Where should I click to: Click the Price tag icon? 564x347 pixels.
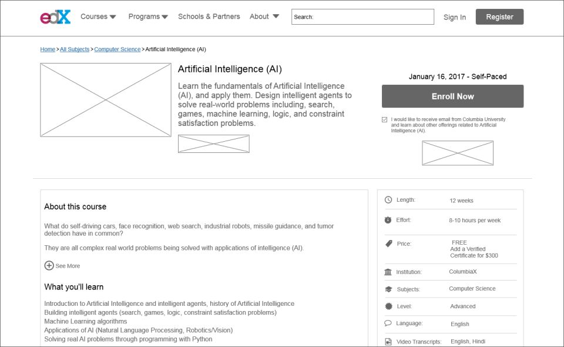coord(388,243)
